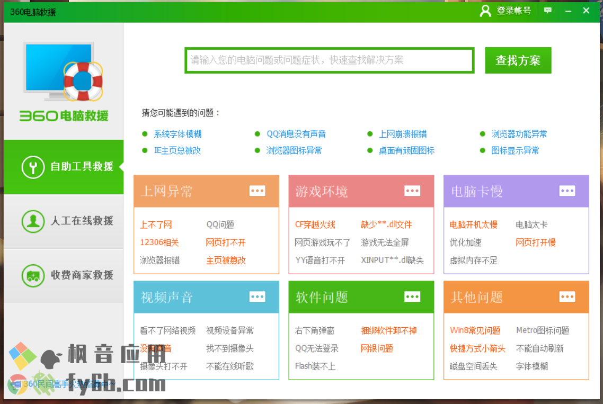Open 桌面有顽固图标 suggestion

pos(407,151)
